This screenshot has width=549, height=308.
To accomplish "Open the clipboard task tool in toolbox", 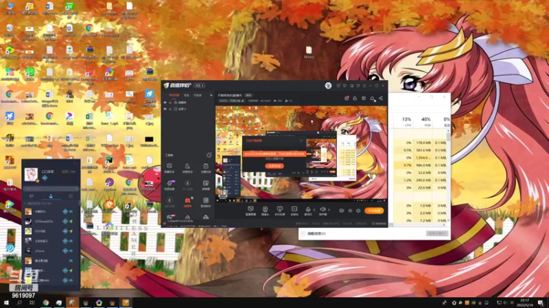I will click(x=205, y=168).
